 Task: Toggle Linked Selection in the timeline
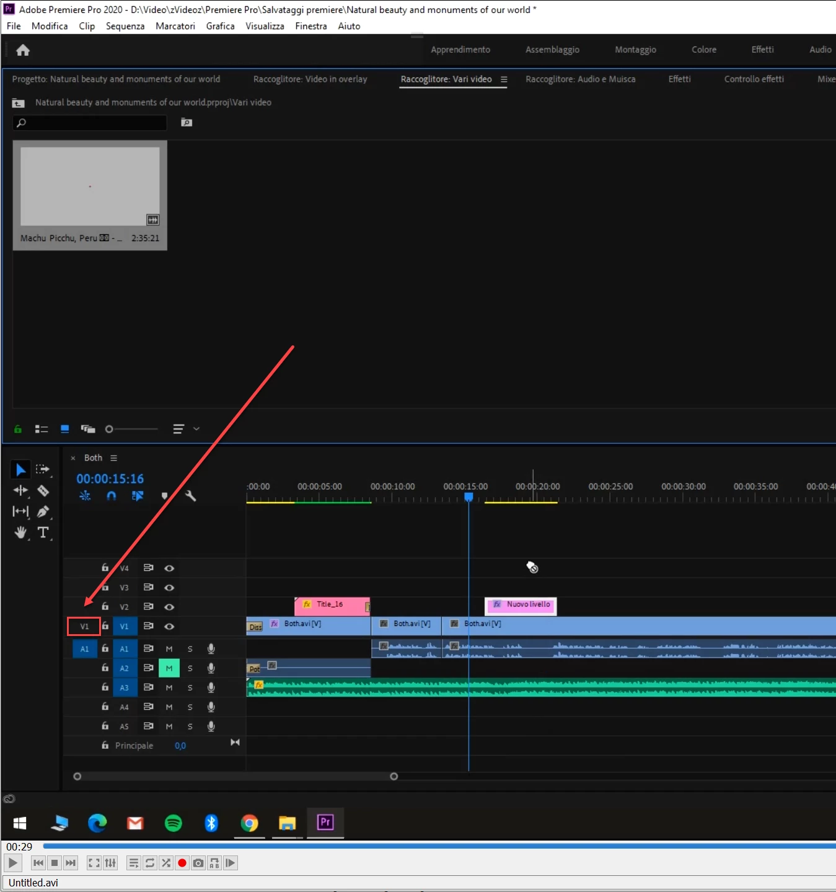[x=138, y=496]
